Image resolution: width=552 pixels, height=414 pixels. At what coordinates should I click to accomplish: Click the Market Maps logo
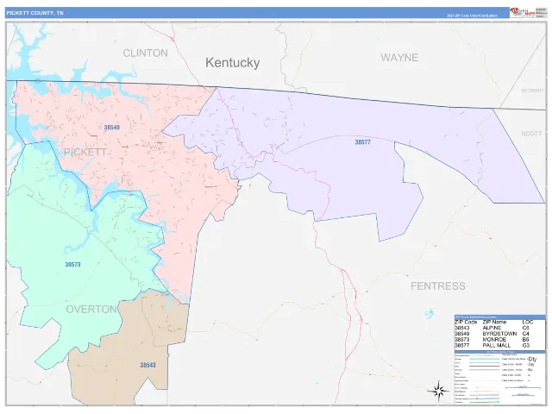(x=523, y=13)
